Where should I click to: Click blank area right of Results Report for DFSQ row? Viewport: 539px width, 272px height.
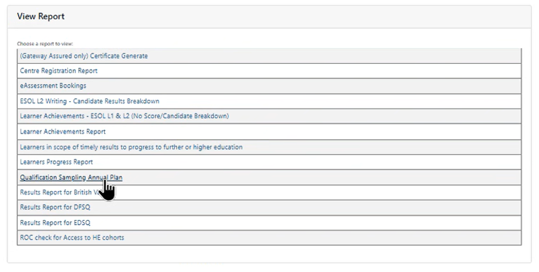pyautogui.click(x=317, y=207)
